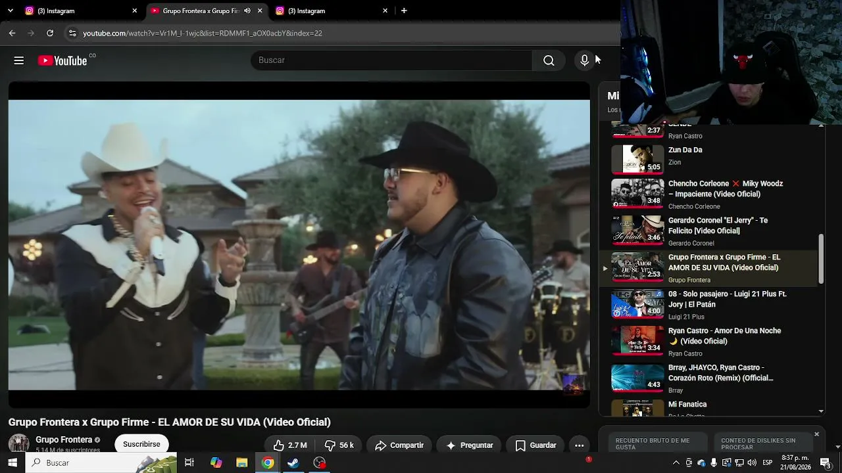Show hidden system tray icons
Image resolution: width=842 pixels, height=473 pixels.
tap(676, 462)
